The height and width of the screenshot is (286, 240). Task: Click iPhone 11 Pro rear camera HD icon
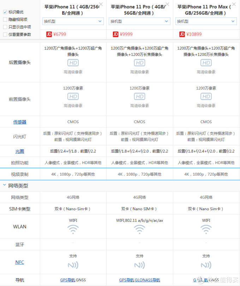140,63
